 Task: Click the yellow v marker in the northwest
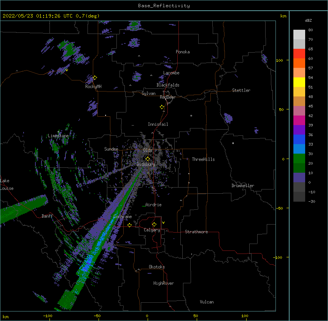coord(67,70)
